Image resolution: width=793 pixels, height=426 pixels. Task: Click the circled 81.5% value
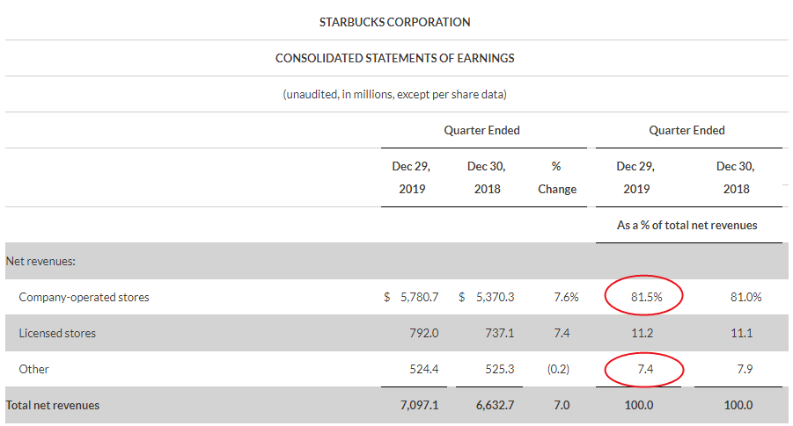pyautogui.click(x=645, y=297)
